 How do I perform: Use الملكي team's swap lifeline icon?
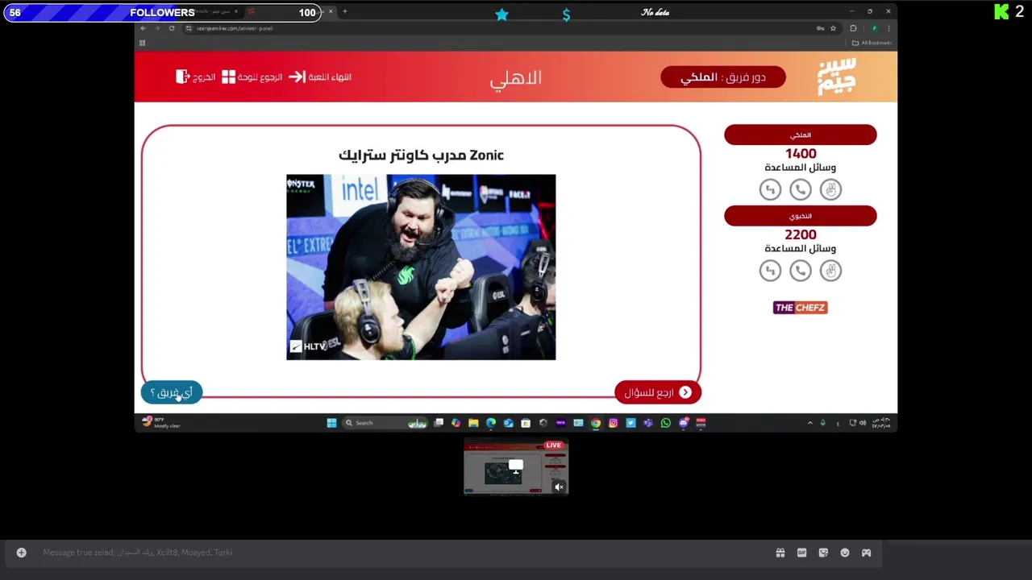pyautogui.click(x=770, y=189)
